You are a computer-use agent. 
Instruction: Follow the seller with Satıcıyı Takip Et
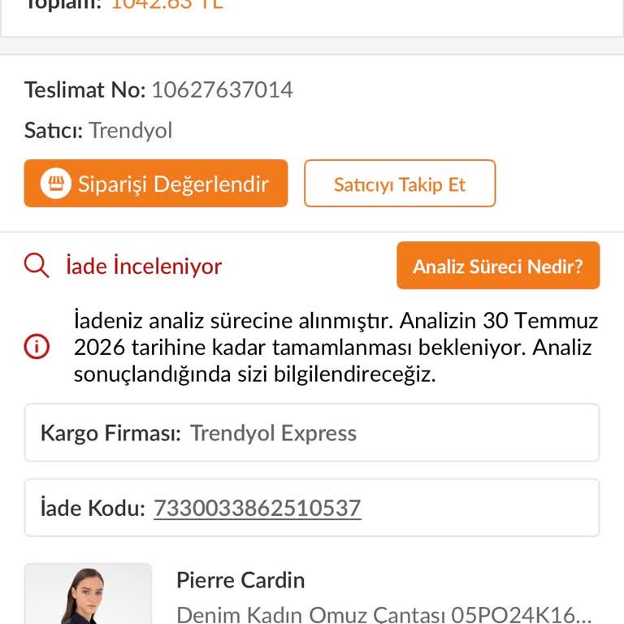400,184
